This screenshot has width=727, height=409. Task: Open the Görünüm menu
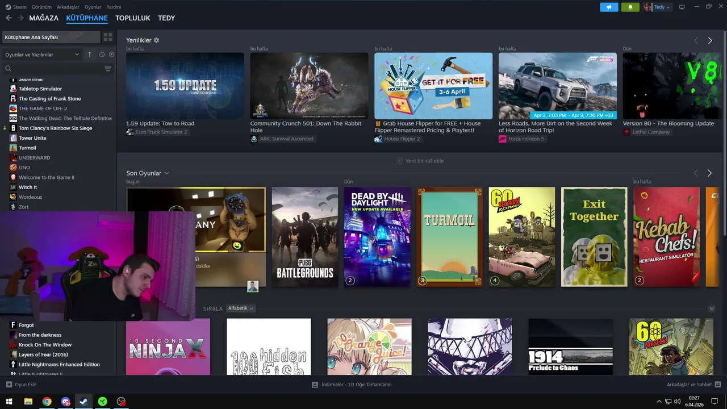pos(41,7)
